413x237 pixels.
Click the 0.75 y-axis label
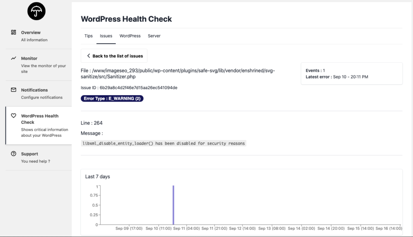click(x=94, y=195)
